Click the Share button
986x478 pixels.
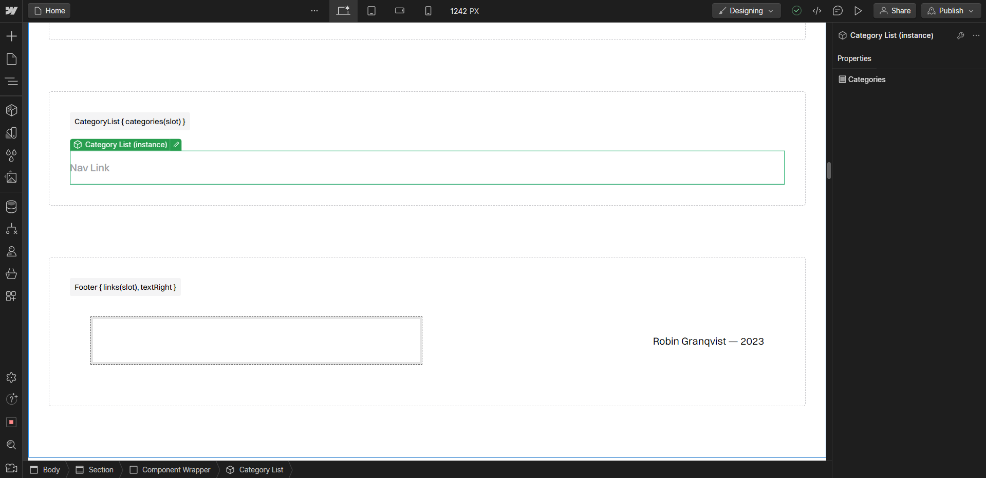click(x=894, y=10)
